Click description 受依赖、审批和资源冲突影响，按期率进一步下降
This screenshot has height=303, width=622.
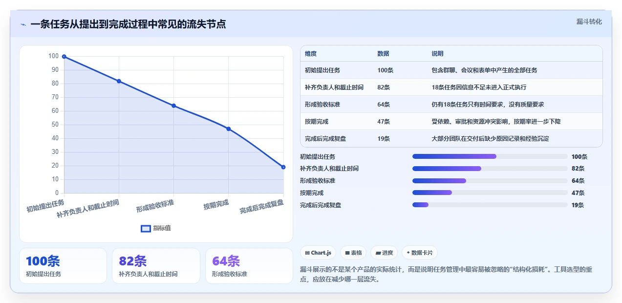coord(496,122)
